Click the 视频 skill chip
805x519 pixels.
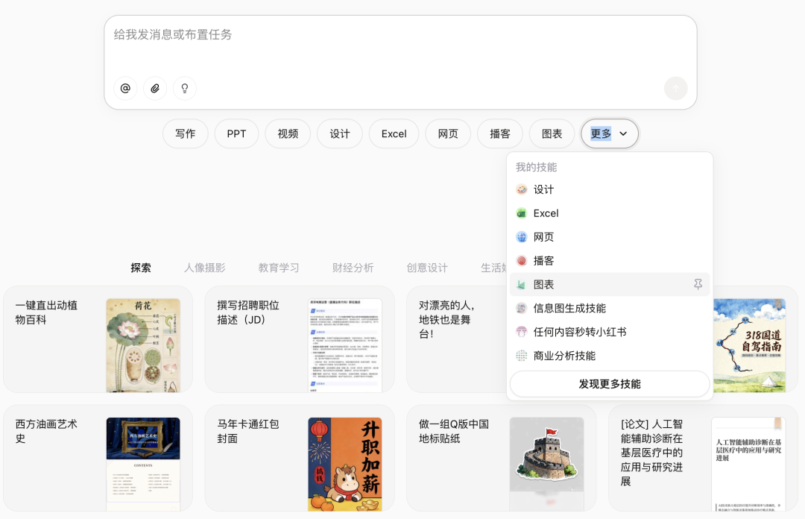pyautogui.click(x=288, y=133)
